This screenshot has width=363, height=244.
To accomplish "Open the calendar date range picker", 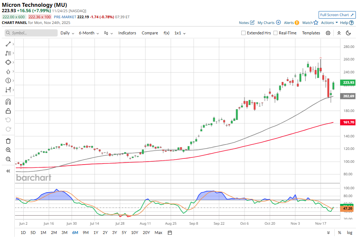I will point(170,233).
